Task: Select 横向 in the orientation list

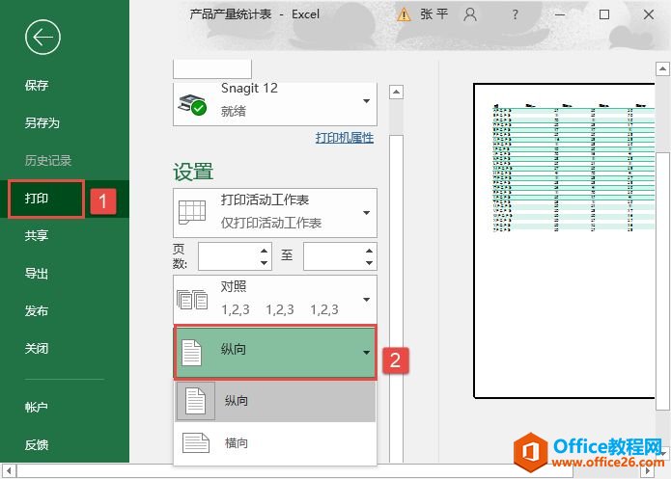Action: [x=275, y=443]
